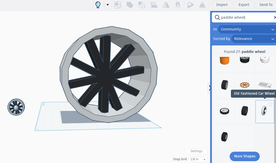The image size is (276, 163).
Task: Select the Mirror tool icon
Action: point(166,5)
